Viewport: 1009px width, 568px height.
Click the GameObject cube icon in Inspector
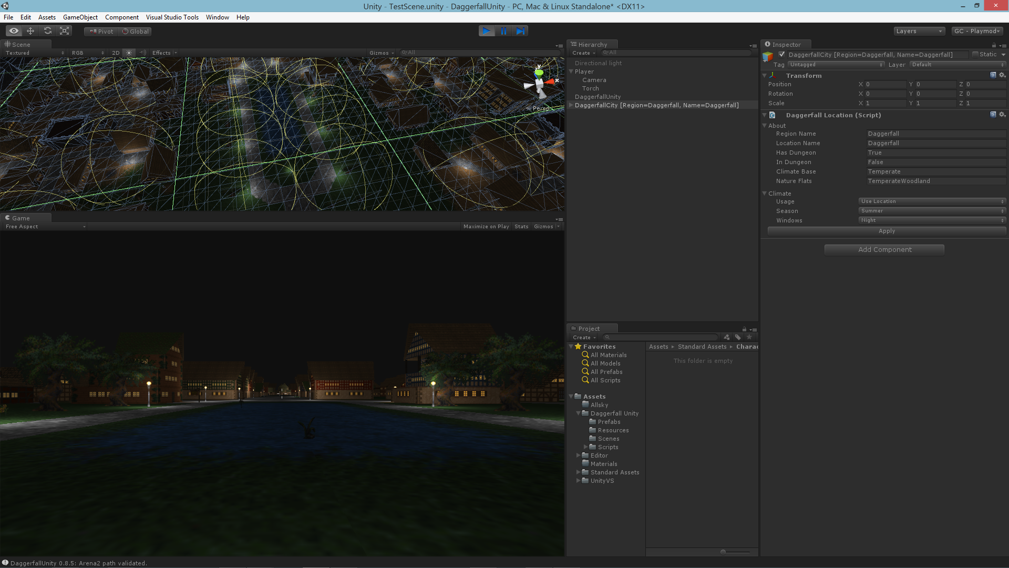tap(768, 56)
